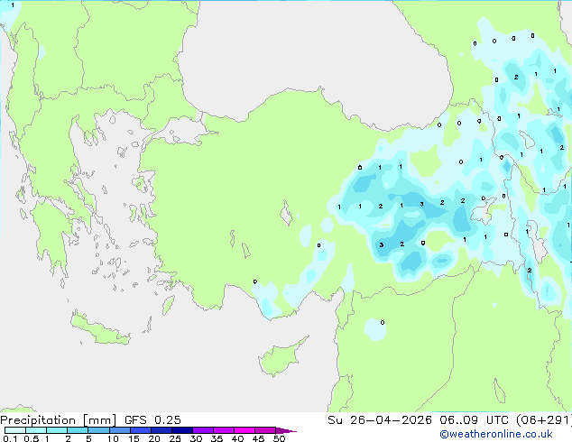Screen dimensions: 572x442
Task: Click the "20" legend scale label
Action: [x=154, y=438]
